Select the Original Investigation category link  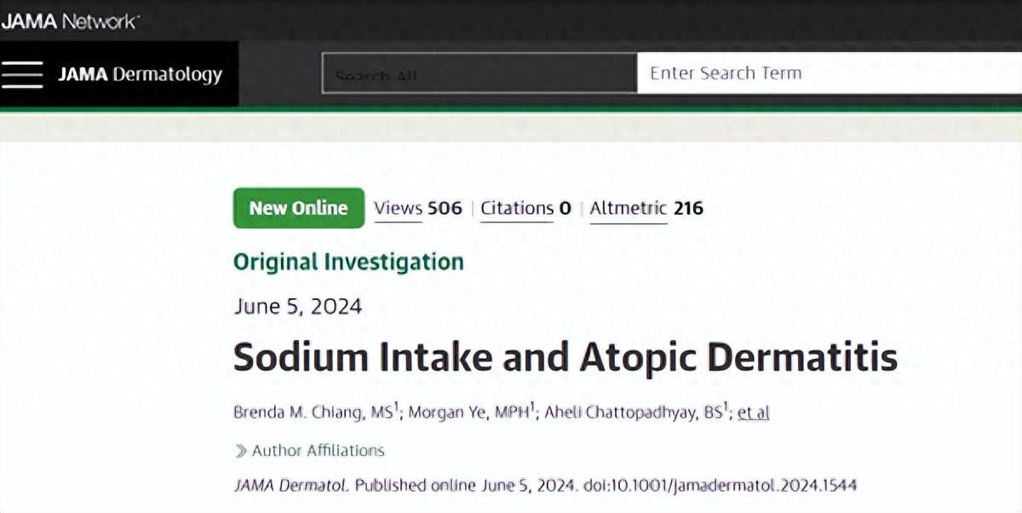(x=348, y=262)
